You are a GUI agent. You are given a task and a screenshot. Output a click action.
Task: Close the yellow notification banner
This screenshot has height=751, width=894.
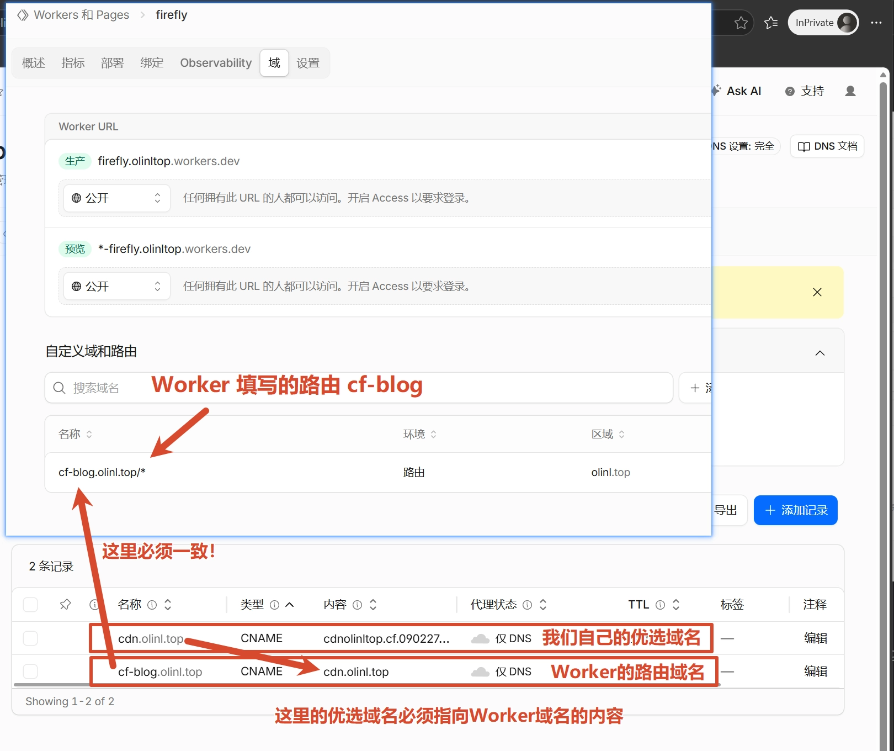pos(817,292)
